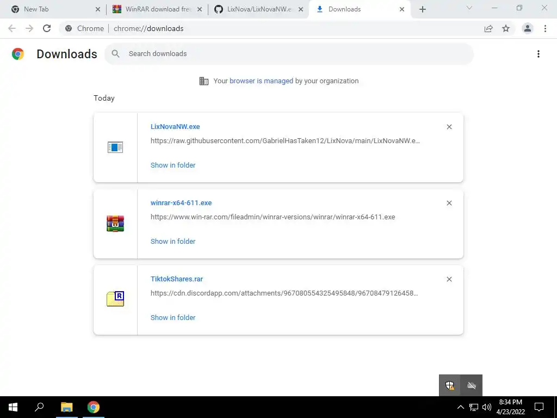Open the browser is managed link
The height and width of the screenshot is (418, 557).
coord(261,81)
